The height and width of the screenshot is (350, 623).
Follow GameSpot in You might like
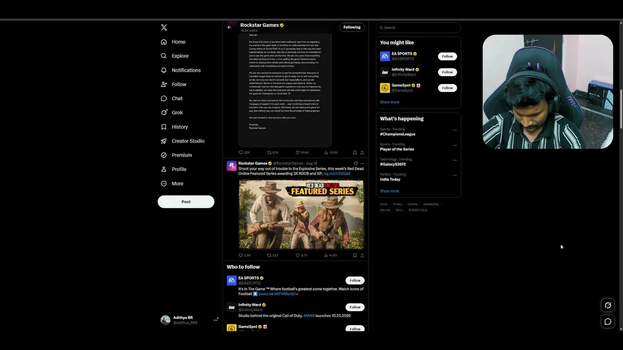[x=447, y=88]
